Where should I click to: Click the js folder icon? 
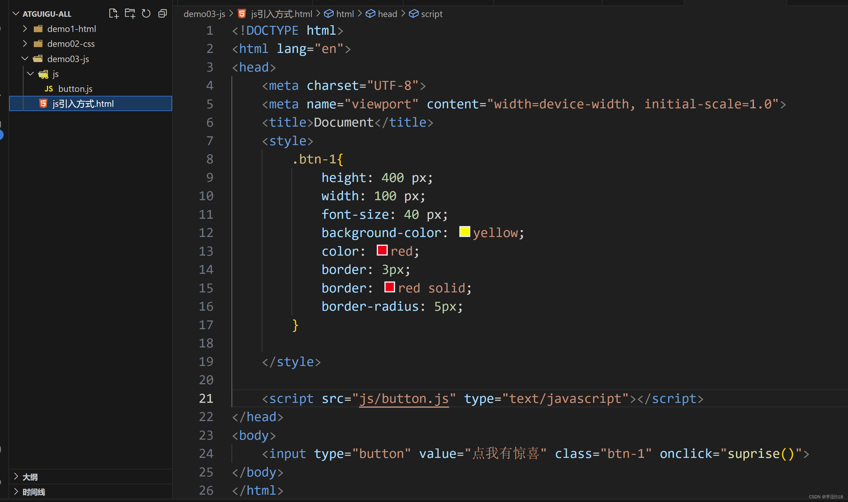point(43,74)
